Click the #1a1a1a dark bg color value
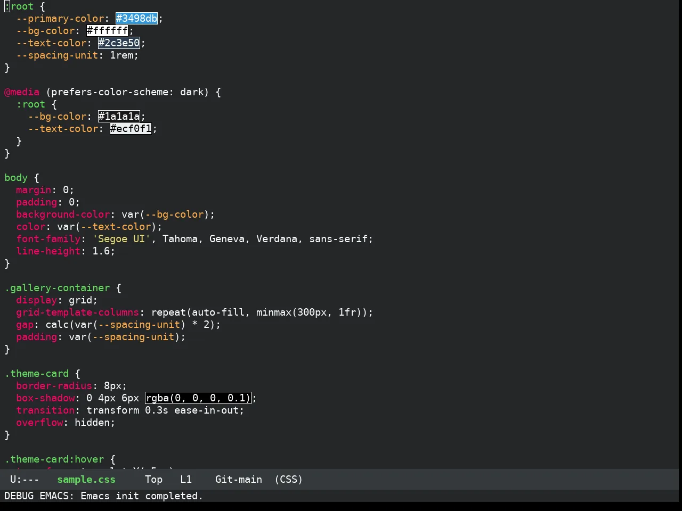Screen dimensions: 682x511 click(x=119, y=117)
